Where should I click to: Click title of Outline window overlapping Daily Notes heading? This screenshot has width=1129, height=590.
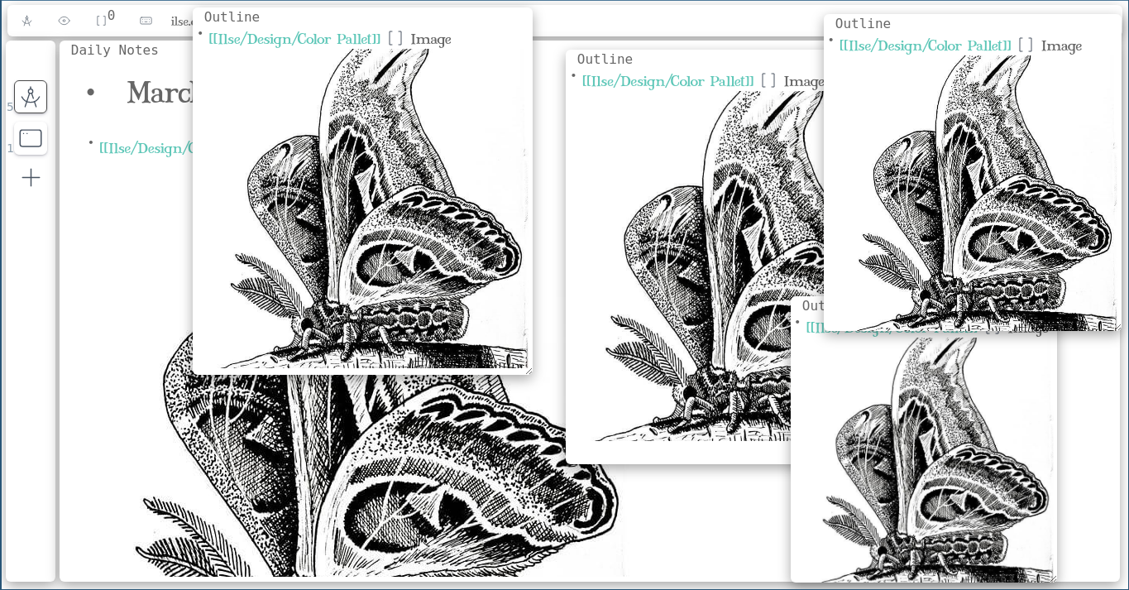(232, 17)
